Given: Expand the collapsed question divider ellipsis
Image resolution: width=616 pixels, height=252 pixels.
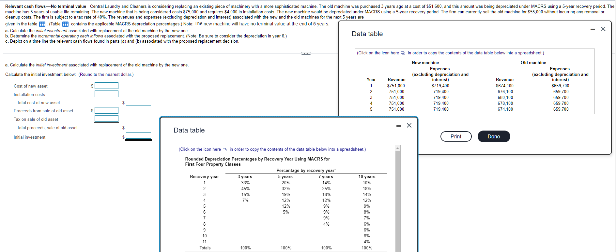Looking at the screenshot, I should click(x=306, y=53).
